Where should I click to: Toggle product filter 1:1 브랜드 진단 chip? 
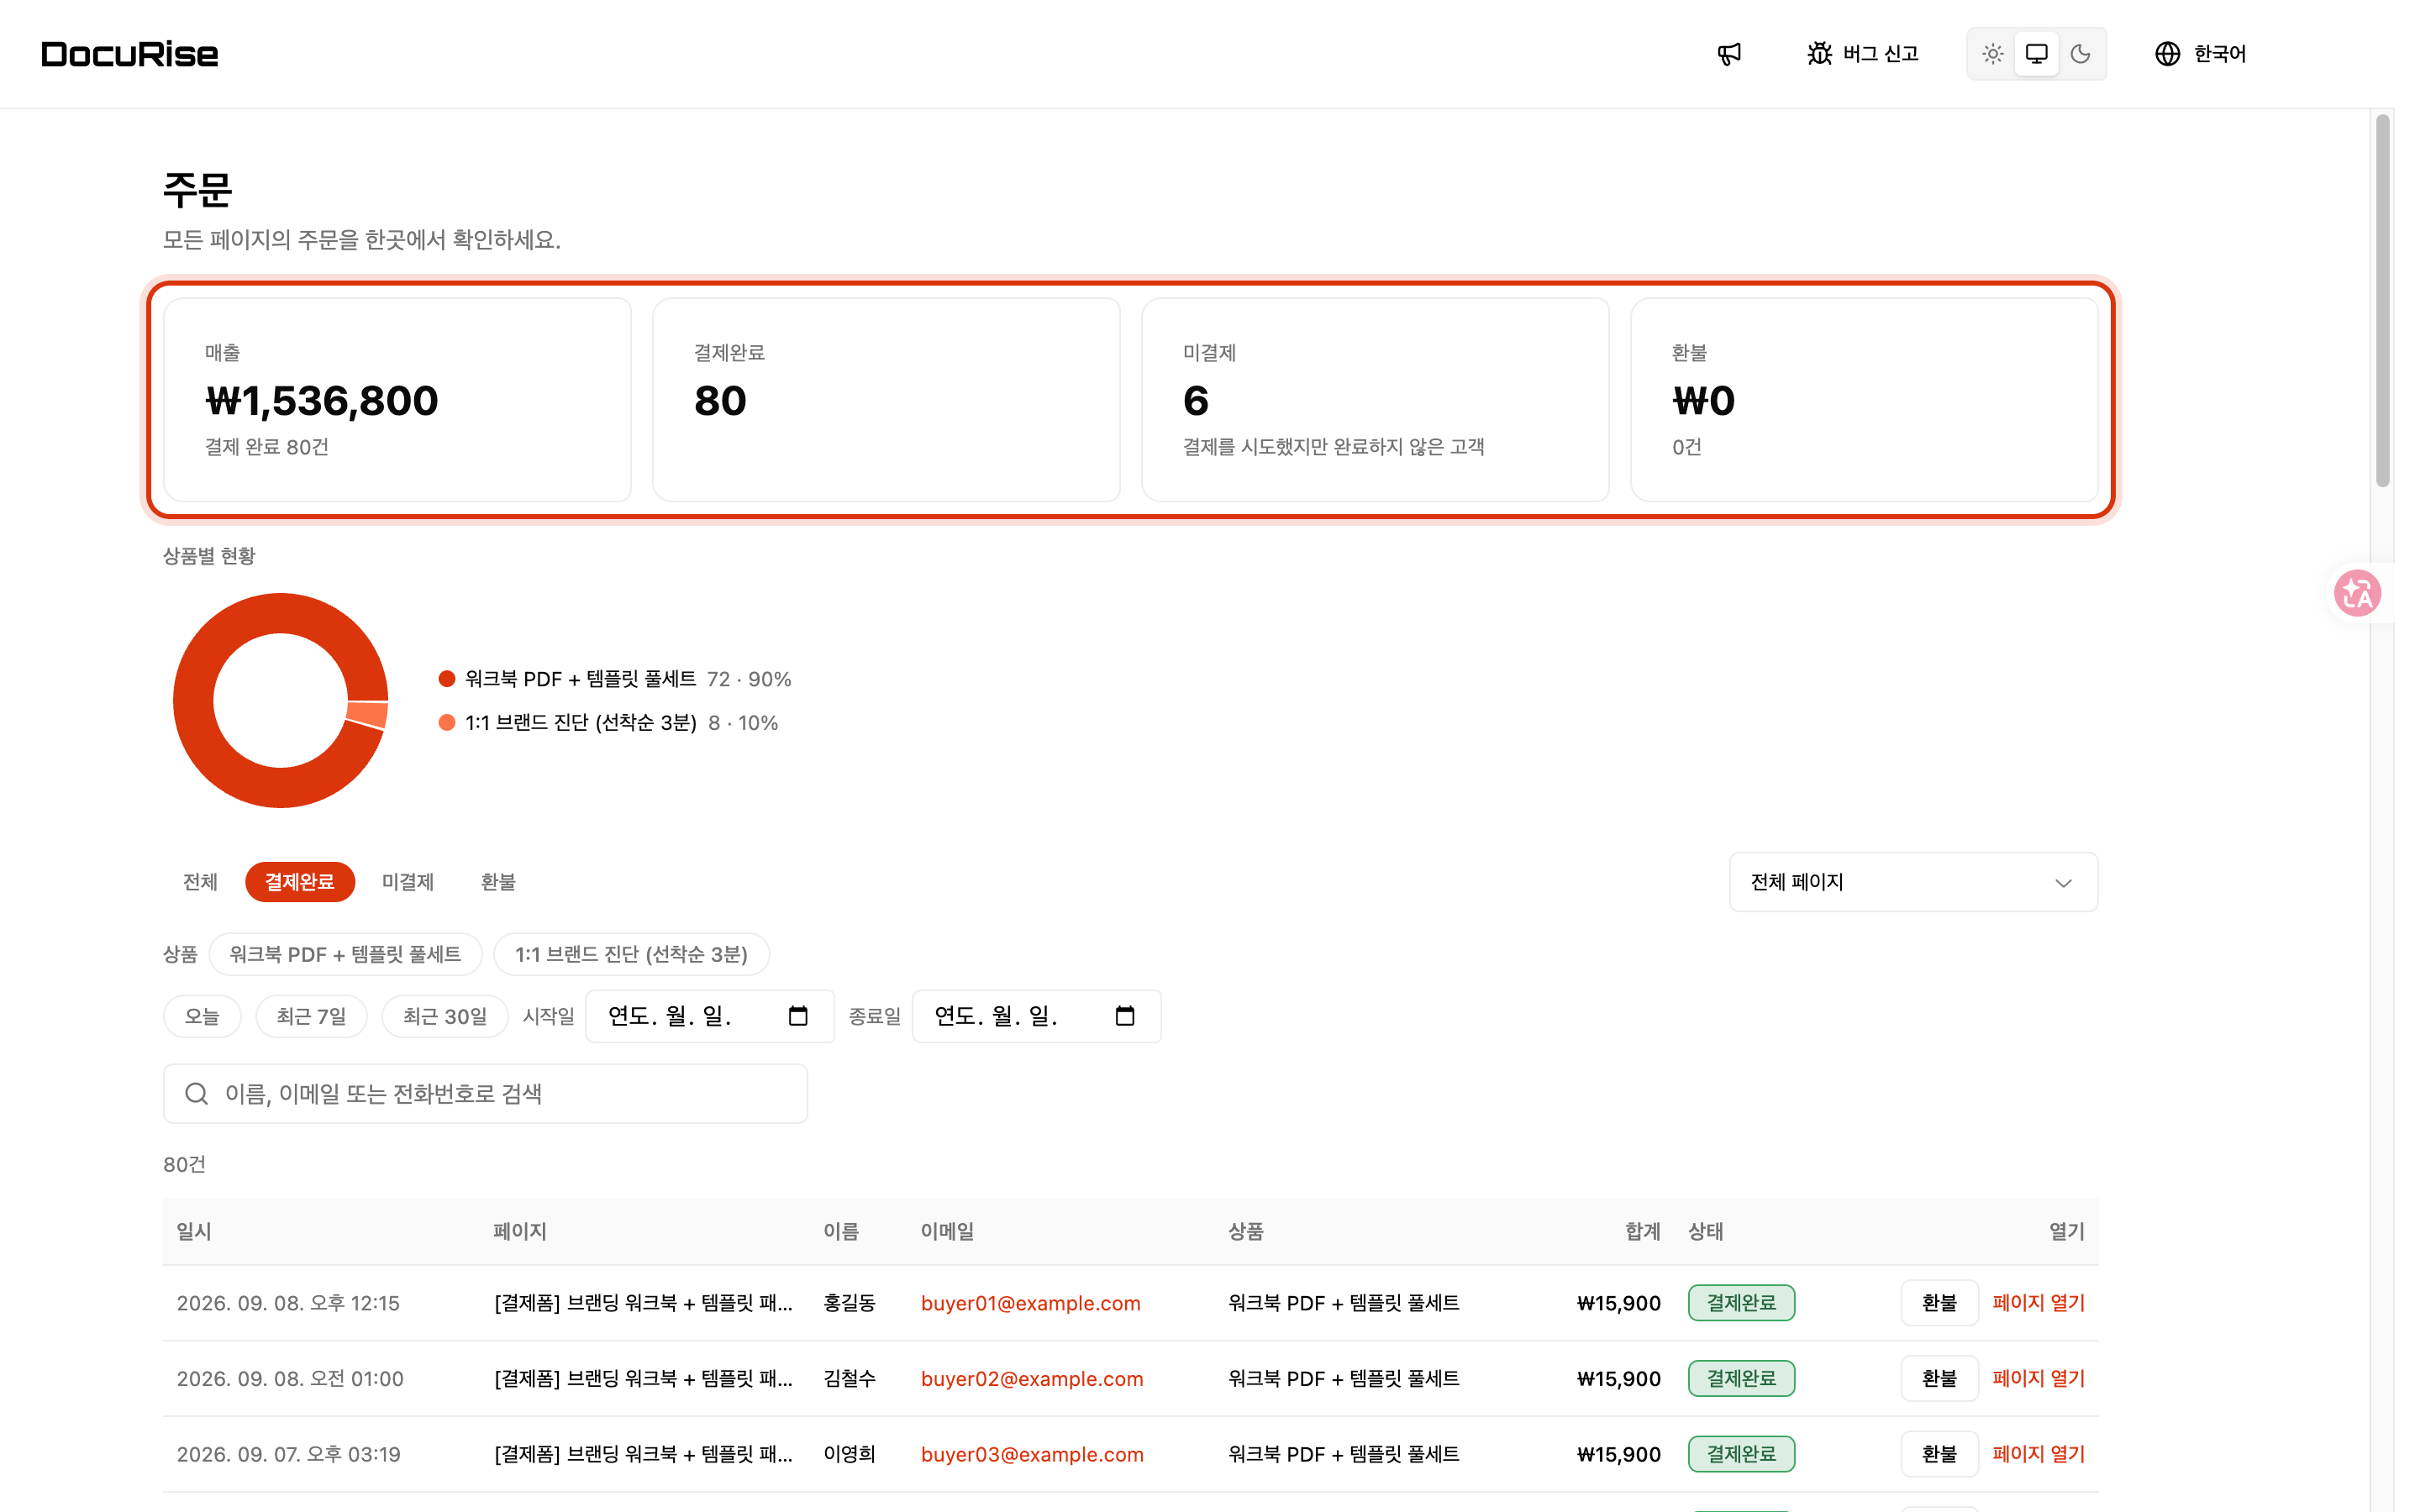(x=631, y=954)
